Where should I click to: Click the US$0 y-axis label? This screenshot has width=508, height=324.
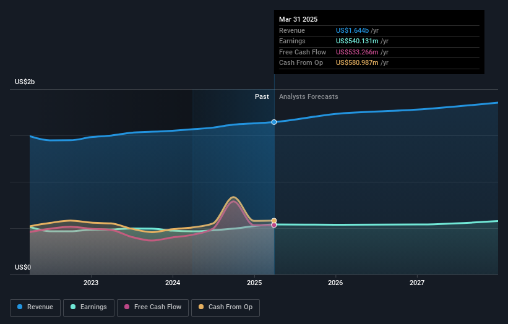click(x=23, y=267)
